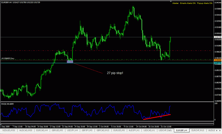
Task: Click the 9 Oct 12:00 time label
Action: (129, 127)
